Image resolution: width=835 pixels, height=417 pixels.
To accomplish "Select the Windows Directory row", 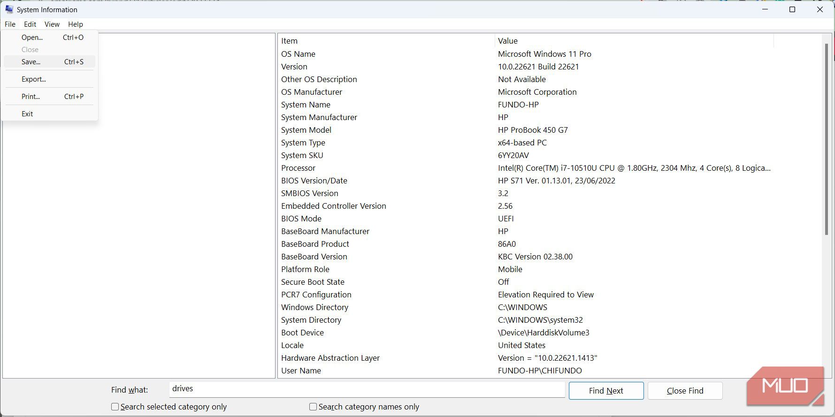I will click(526, 307).
